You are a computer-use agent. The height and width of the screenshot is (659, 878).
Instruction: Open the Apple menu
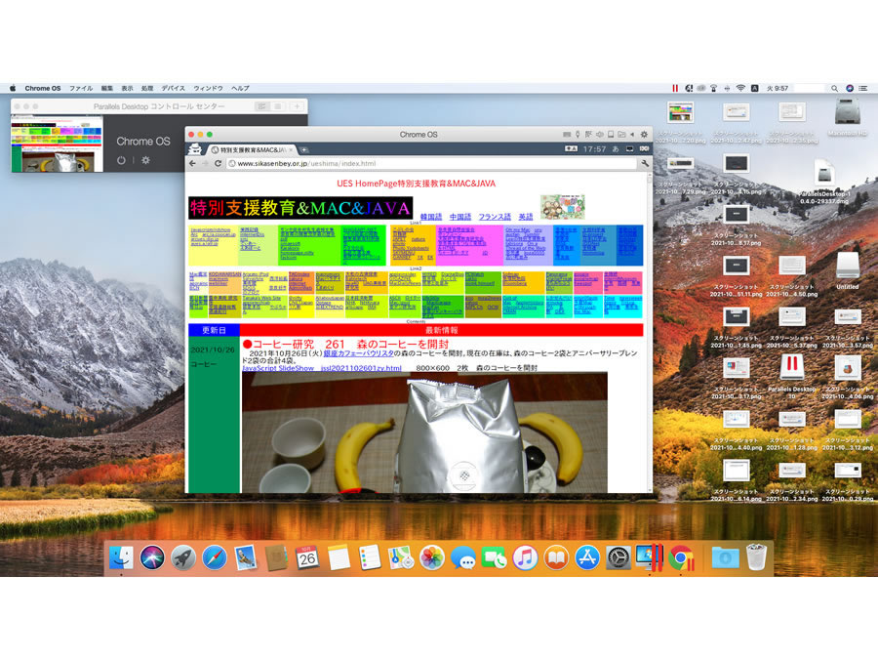click(13, 88)
